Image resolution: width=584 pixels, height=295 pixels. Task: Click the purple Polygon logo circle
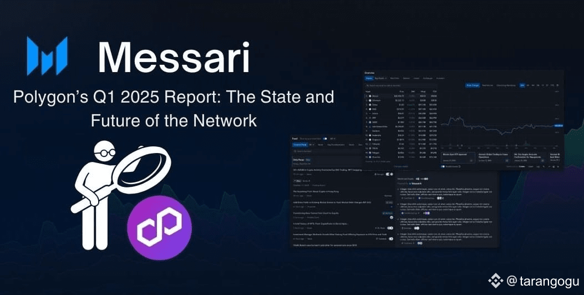(159, 227)
